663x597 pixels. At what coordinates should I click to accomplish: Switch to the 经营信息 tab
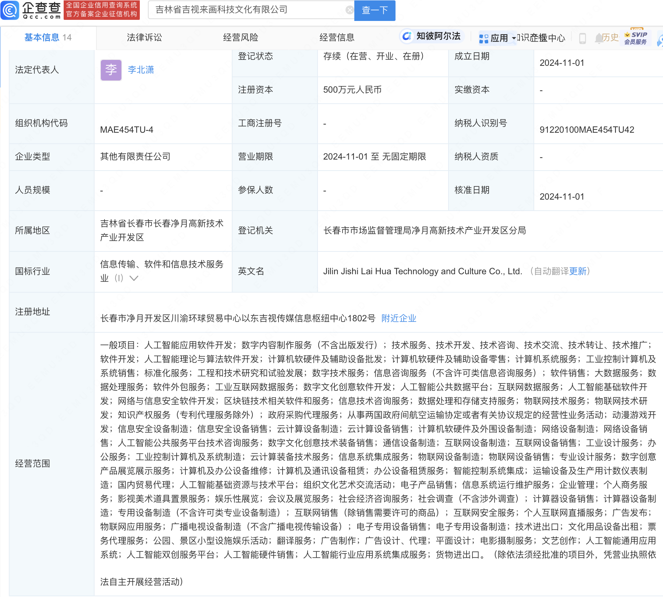click(337, 37)
